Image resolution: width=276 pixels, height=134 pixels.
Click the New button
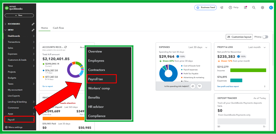19,16
